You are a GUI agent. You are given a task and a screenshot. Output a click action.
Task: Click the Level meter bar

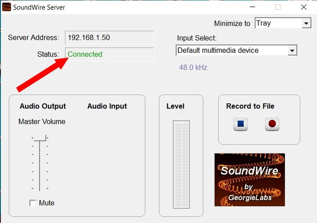[181, 164]
